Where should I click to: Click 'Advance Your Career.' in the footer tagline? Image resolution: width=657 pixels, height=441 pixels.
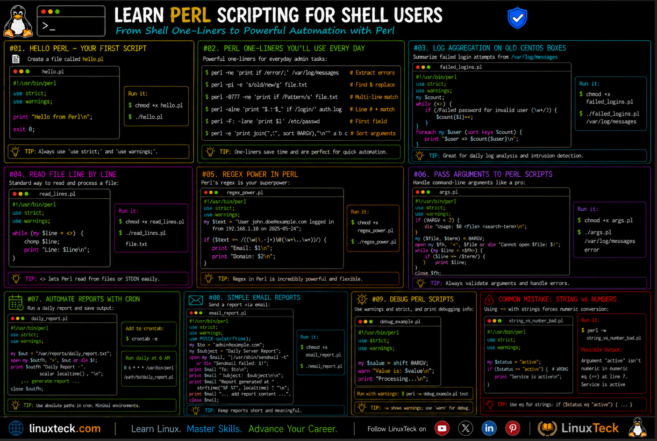(293, 429)
